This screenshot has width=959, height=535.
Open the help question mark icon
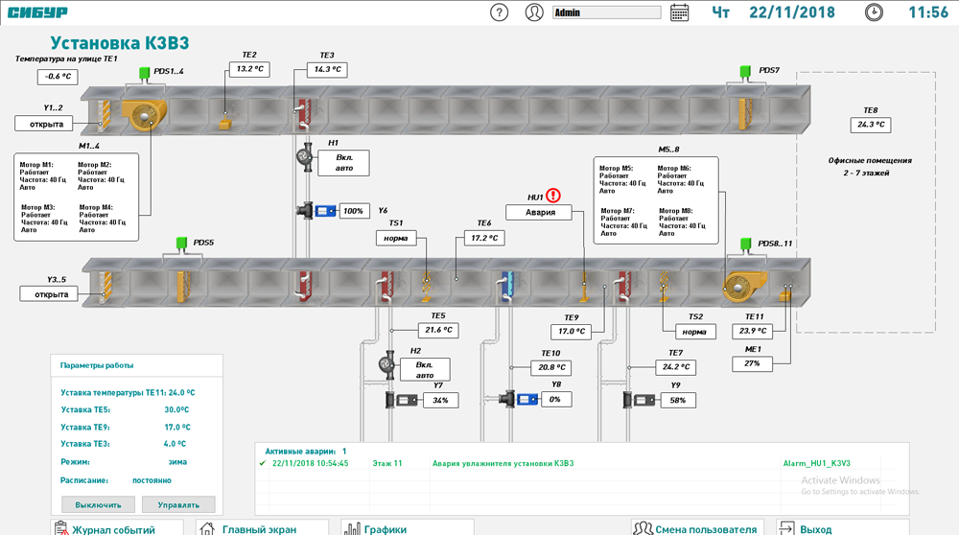pyautogui.click(x=499, y=12)
